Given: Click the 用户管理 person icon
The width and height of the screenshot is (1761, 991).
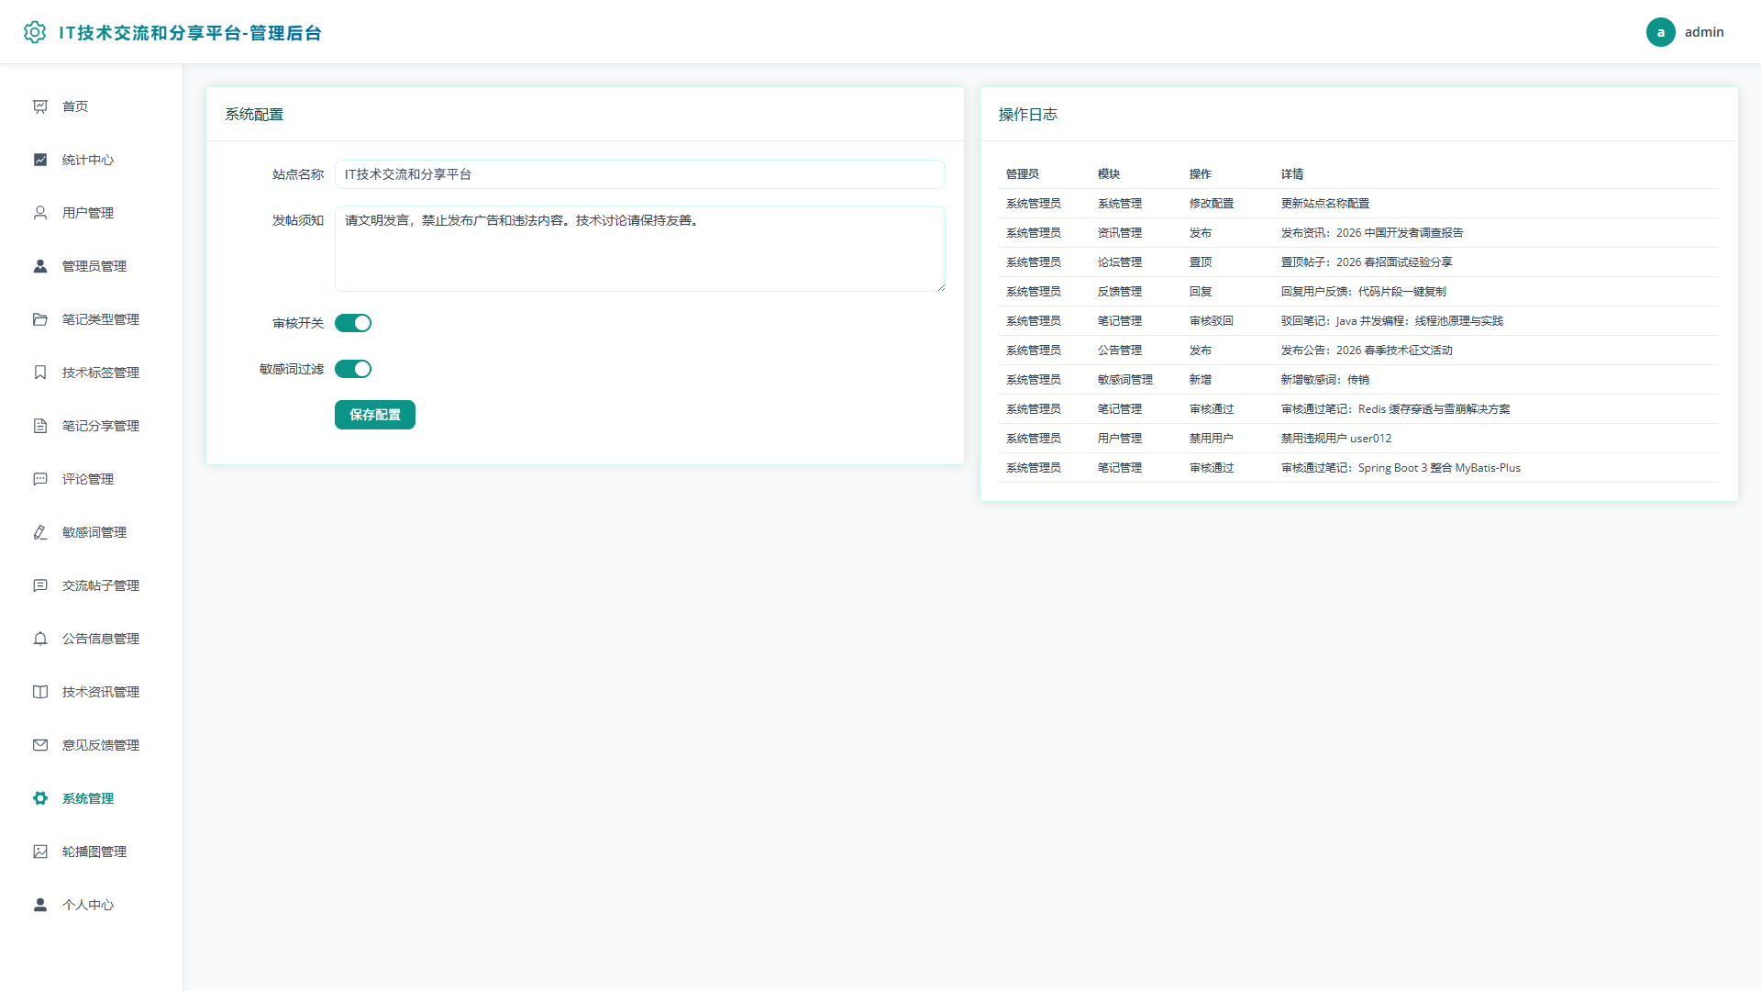Looking at the screenshot, I should 40,213.
